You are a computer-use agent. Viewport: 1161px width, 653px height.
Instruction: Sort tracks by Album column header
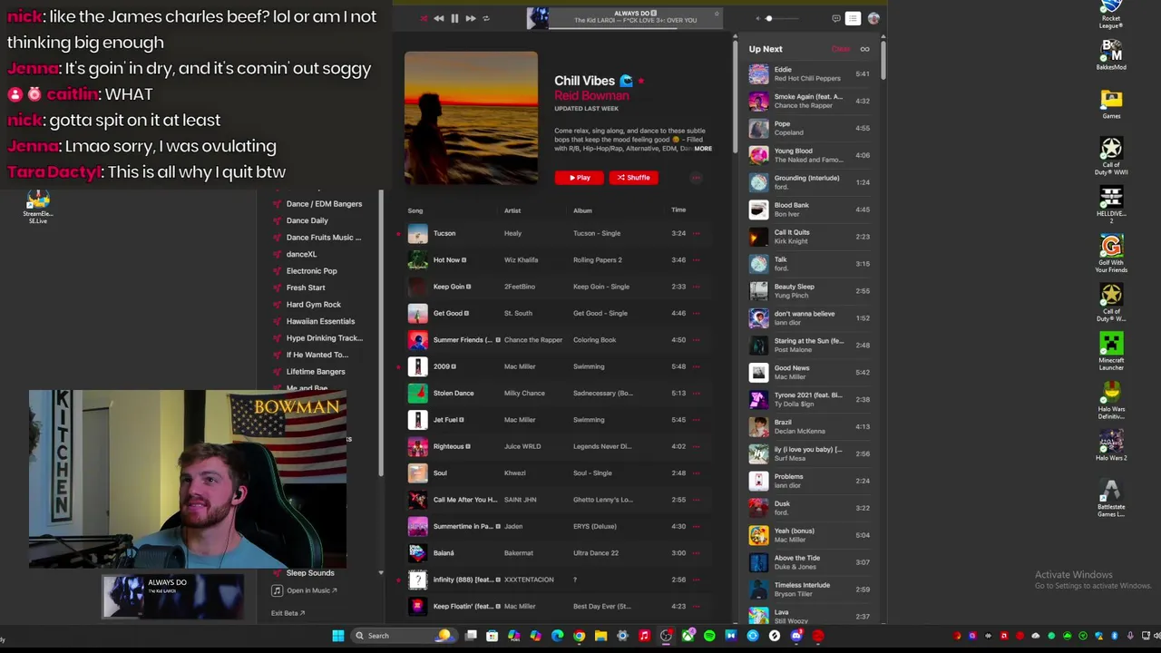582,210
